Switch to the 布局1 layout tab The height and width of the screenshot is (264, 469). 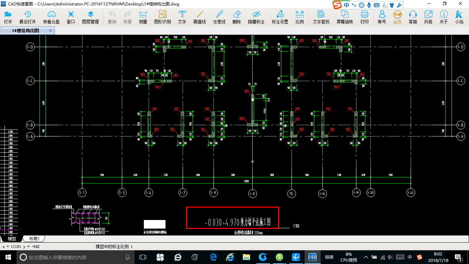(34, 239)
